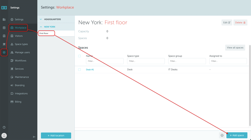Open the buildings icon in the left rail

pos(4,20)
